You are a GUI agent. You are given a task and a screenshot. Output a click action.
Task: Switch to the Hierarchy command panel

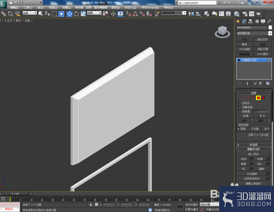tap(251, 21)
